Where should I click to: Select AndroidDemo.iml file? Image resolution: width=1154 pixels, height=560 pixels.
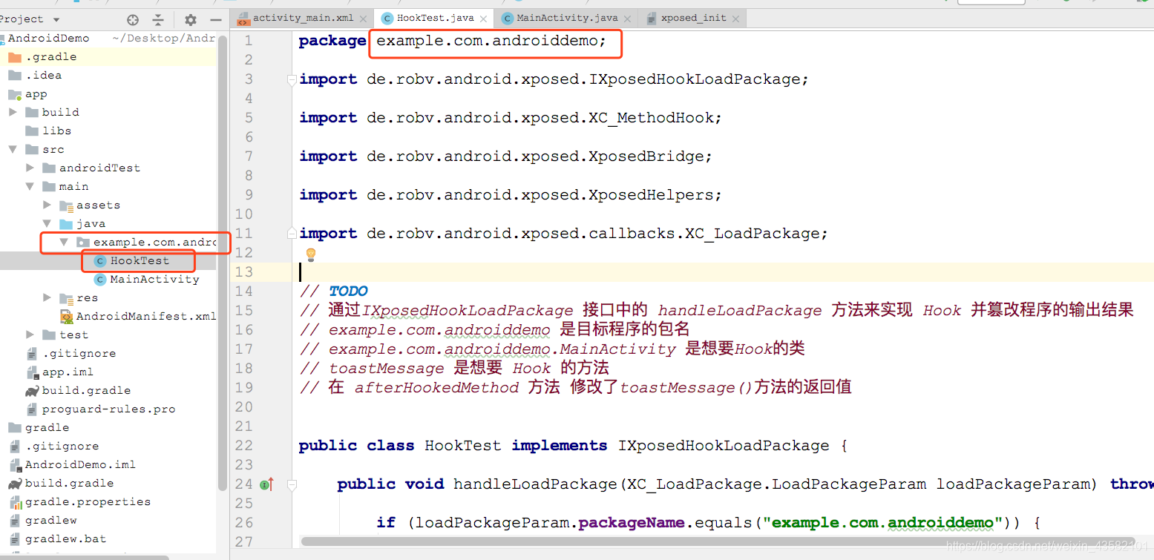pos(72,464)
